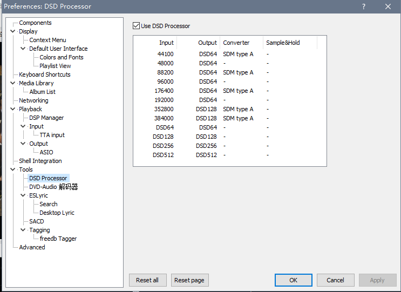
Task: Click the Reset all button
Action: coord(147,280)
